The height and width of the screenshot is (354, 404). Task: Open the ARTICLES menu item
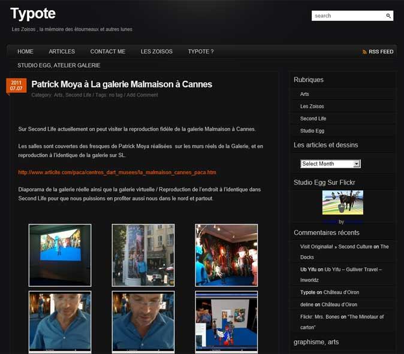[x=62, y=52]
